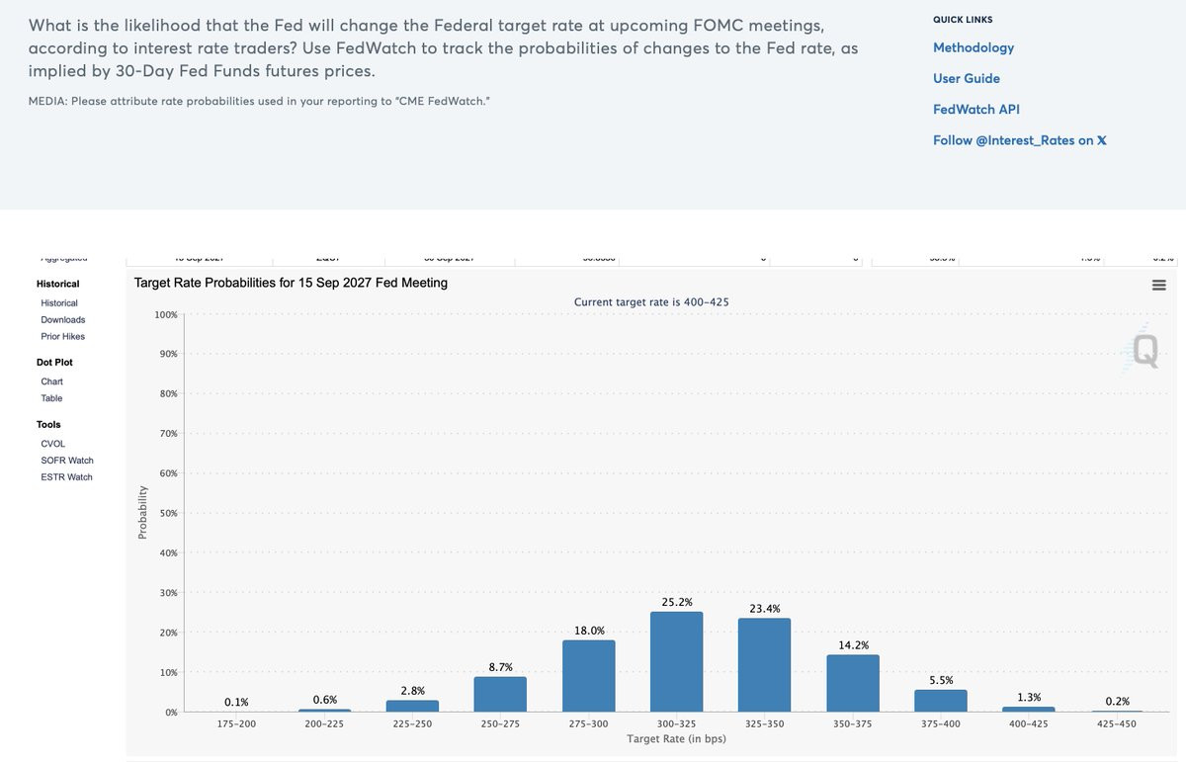
Task: Click the X logo in Follow link
Action: (1101, 140)
